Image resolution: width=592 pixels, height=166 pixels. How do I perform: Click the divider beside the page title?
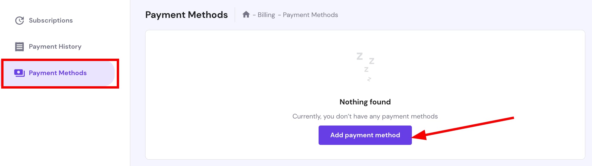[235, 15]
